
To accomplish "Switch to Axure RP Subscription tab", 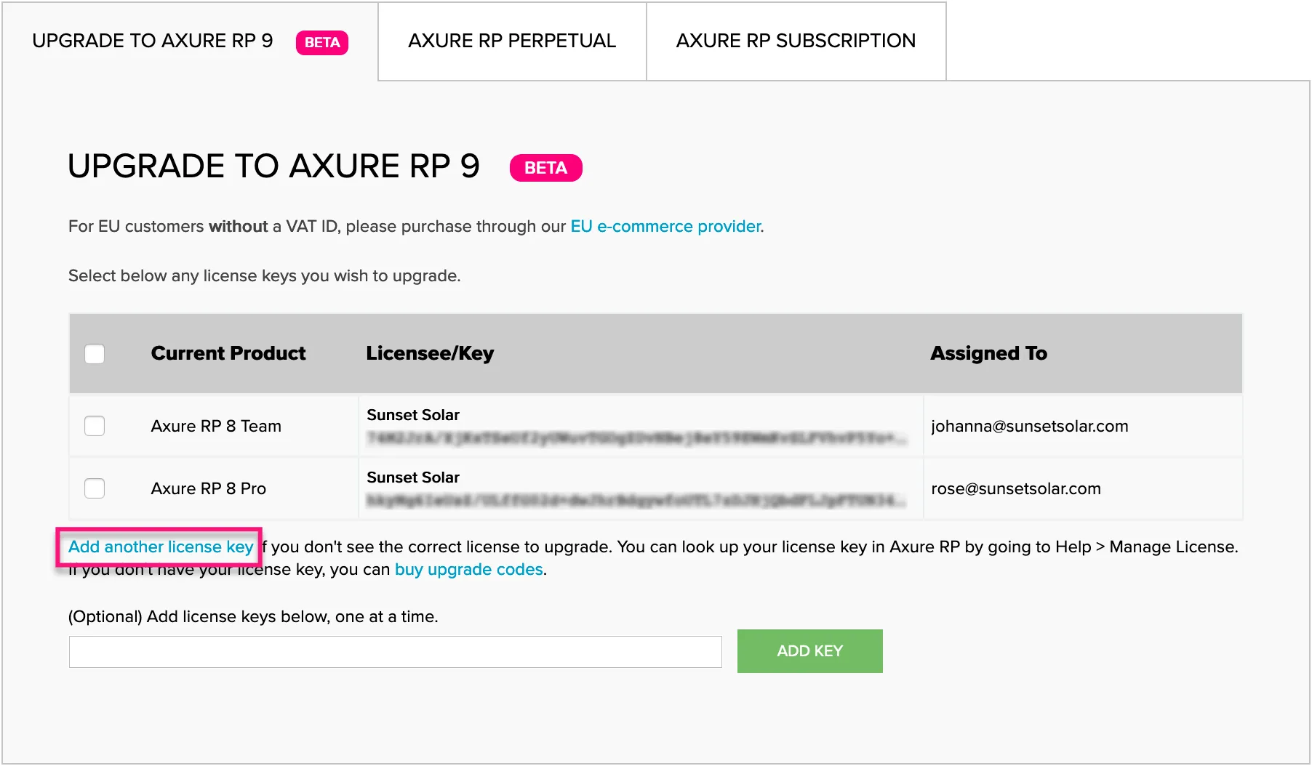I will (x=796, y=41).
